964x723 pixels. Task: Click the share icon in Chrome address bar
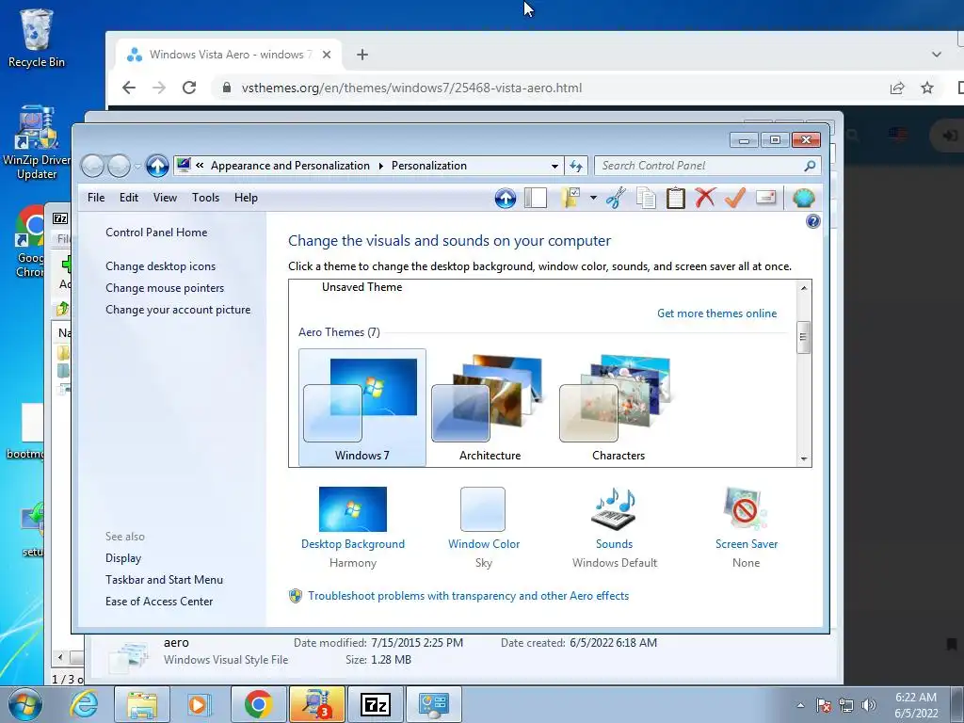897,88
